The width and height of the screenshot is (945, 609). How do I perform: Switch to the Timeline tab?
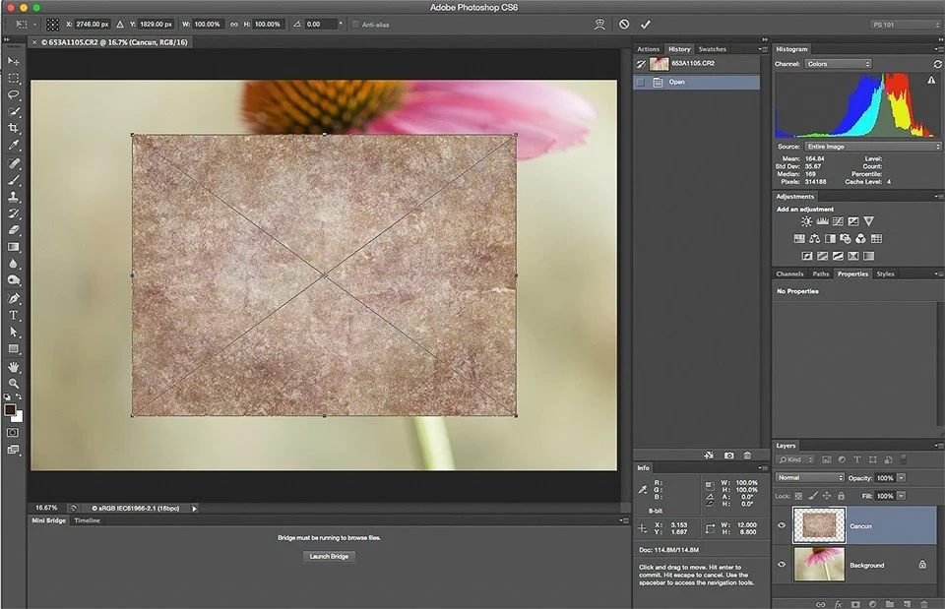(88, 520)
